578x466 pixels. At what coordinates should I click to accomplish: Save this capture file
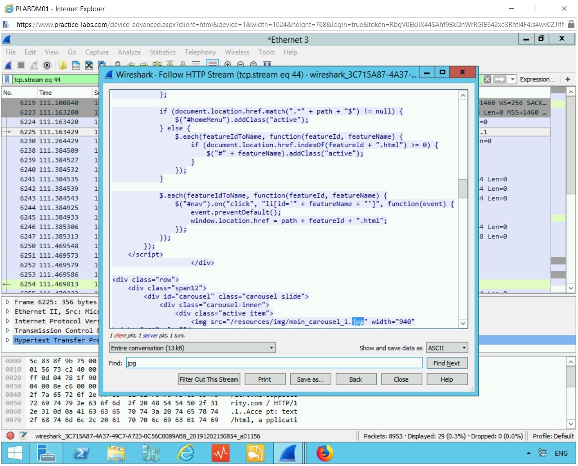point(76,66)
